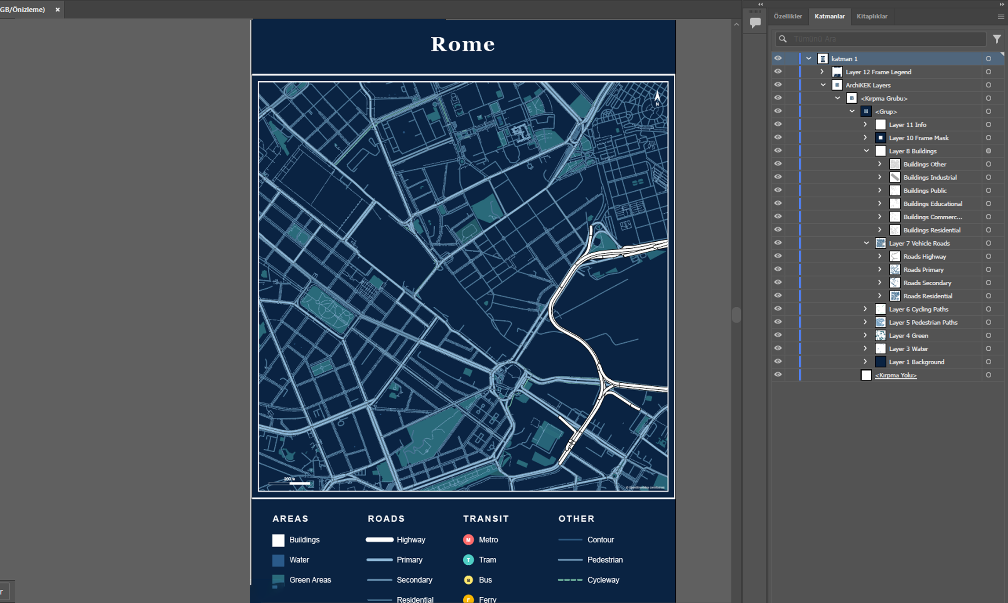Click the Layer 8 Buildings layer thumbnail
Image resolution: width=1008 pixels, height=603 pixels.
coord(881,151)
